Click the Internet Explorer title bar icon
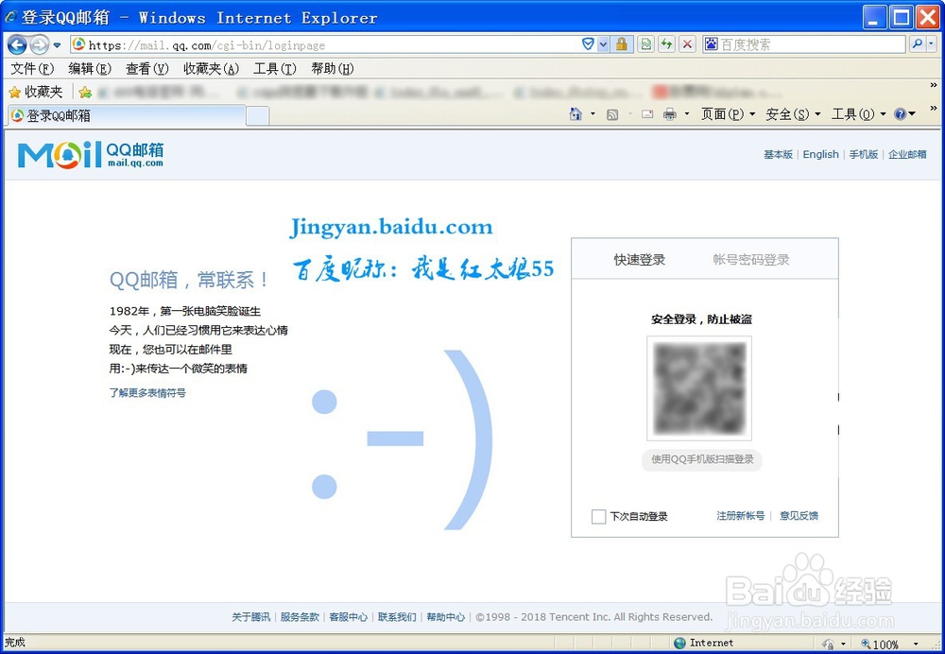 10,16
